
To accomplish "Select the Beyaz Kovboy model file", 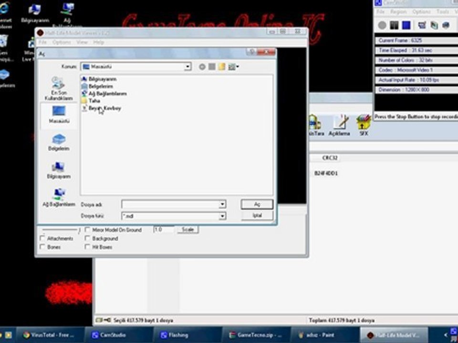I will coord(101,108).
